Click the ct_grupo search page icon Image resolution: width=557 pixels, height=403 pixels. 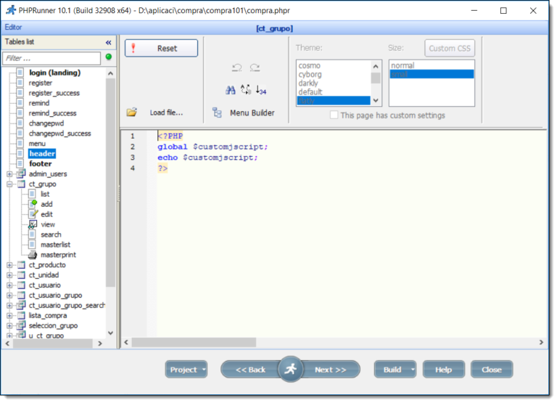coord(32,235)
